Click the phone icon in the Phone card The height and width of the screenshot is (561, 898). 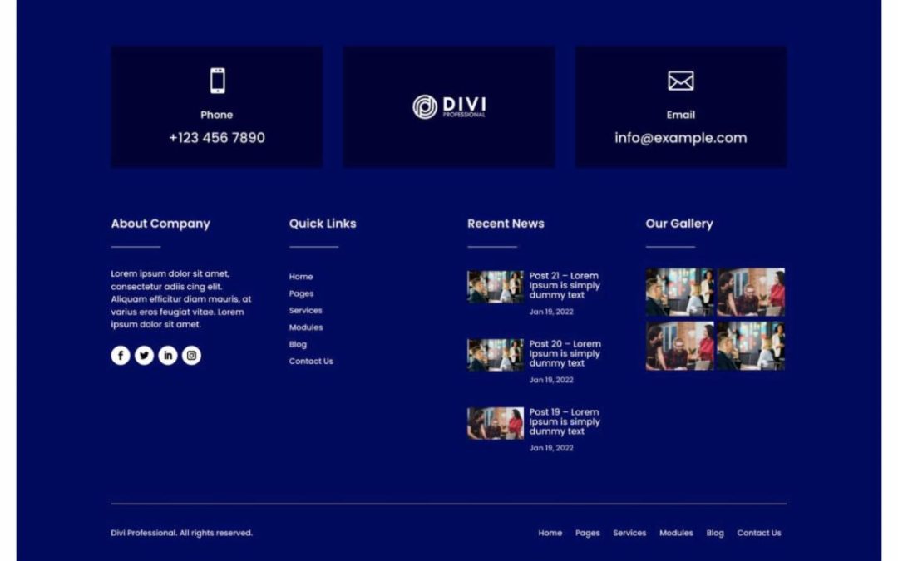(x=217, y=81)
